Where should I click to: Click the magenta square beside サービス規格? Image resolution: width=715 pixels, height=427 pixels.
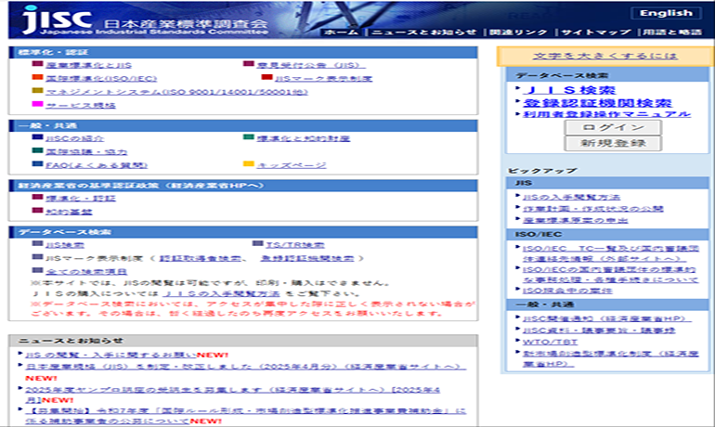click(37, 104)
